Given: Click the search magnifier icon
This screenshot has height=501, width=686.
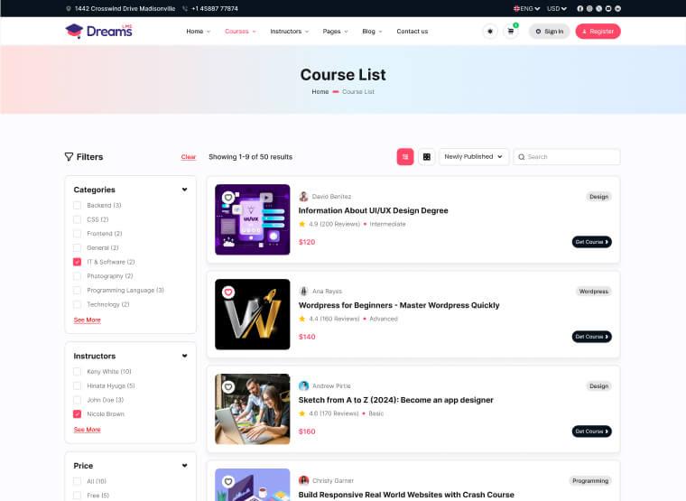Looking at the screenshot, I should click(521, 157).
